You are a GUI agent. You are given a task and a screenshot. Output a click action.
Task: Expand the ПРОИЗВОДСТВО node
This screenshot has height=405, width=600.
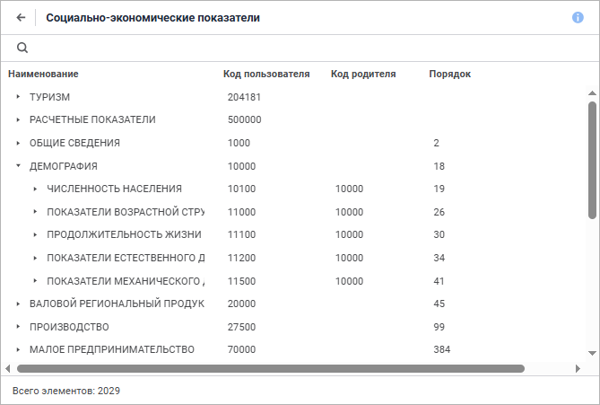pos(18,327)
